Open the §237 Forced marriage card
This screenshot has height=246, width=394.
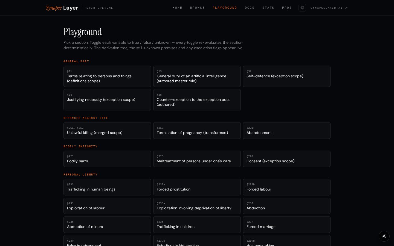(x=287, y=225)
